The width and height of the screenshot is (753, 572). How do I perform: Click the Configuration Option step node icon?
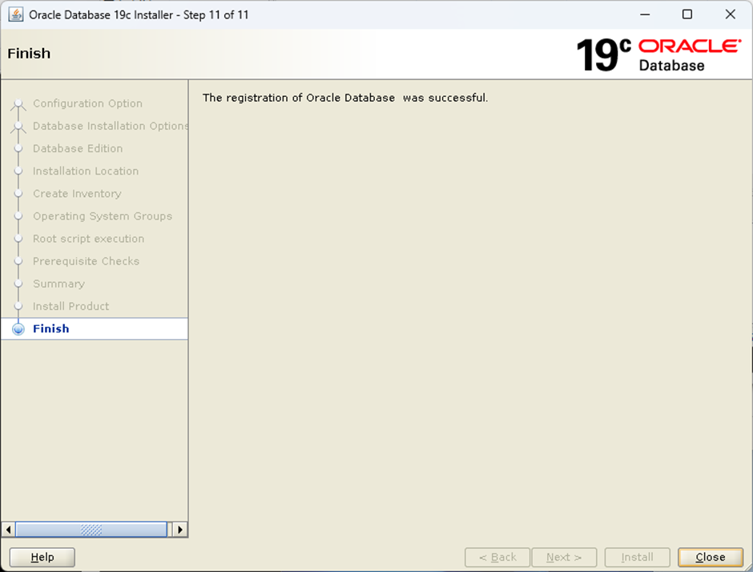(18, 103)
